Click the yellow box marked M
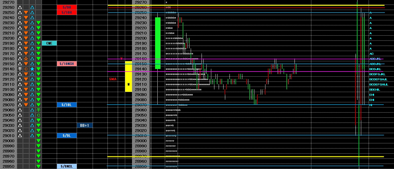The width and height of the screenshot is (394, 169). coord(129,76)
